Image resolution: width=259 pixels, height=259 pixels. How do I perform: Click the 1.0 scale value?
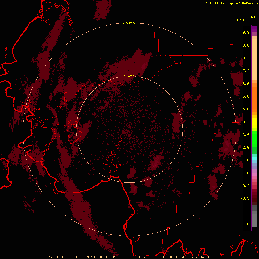(246, 173)
